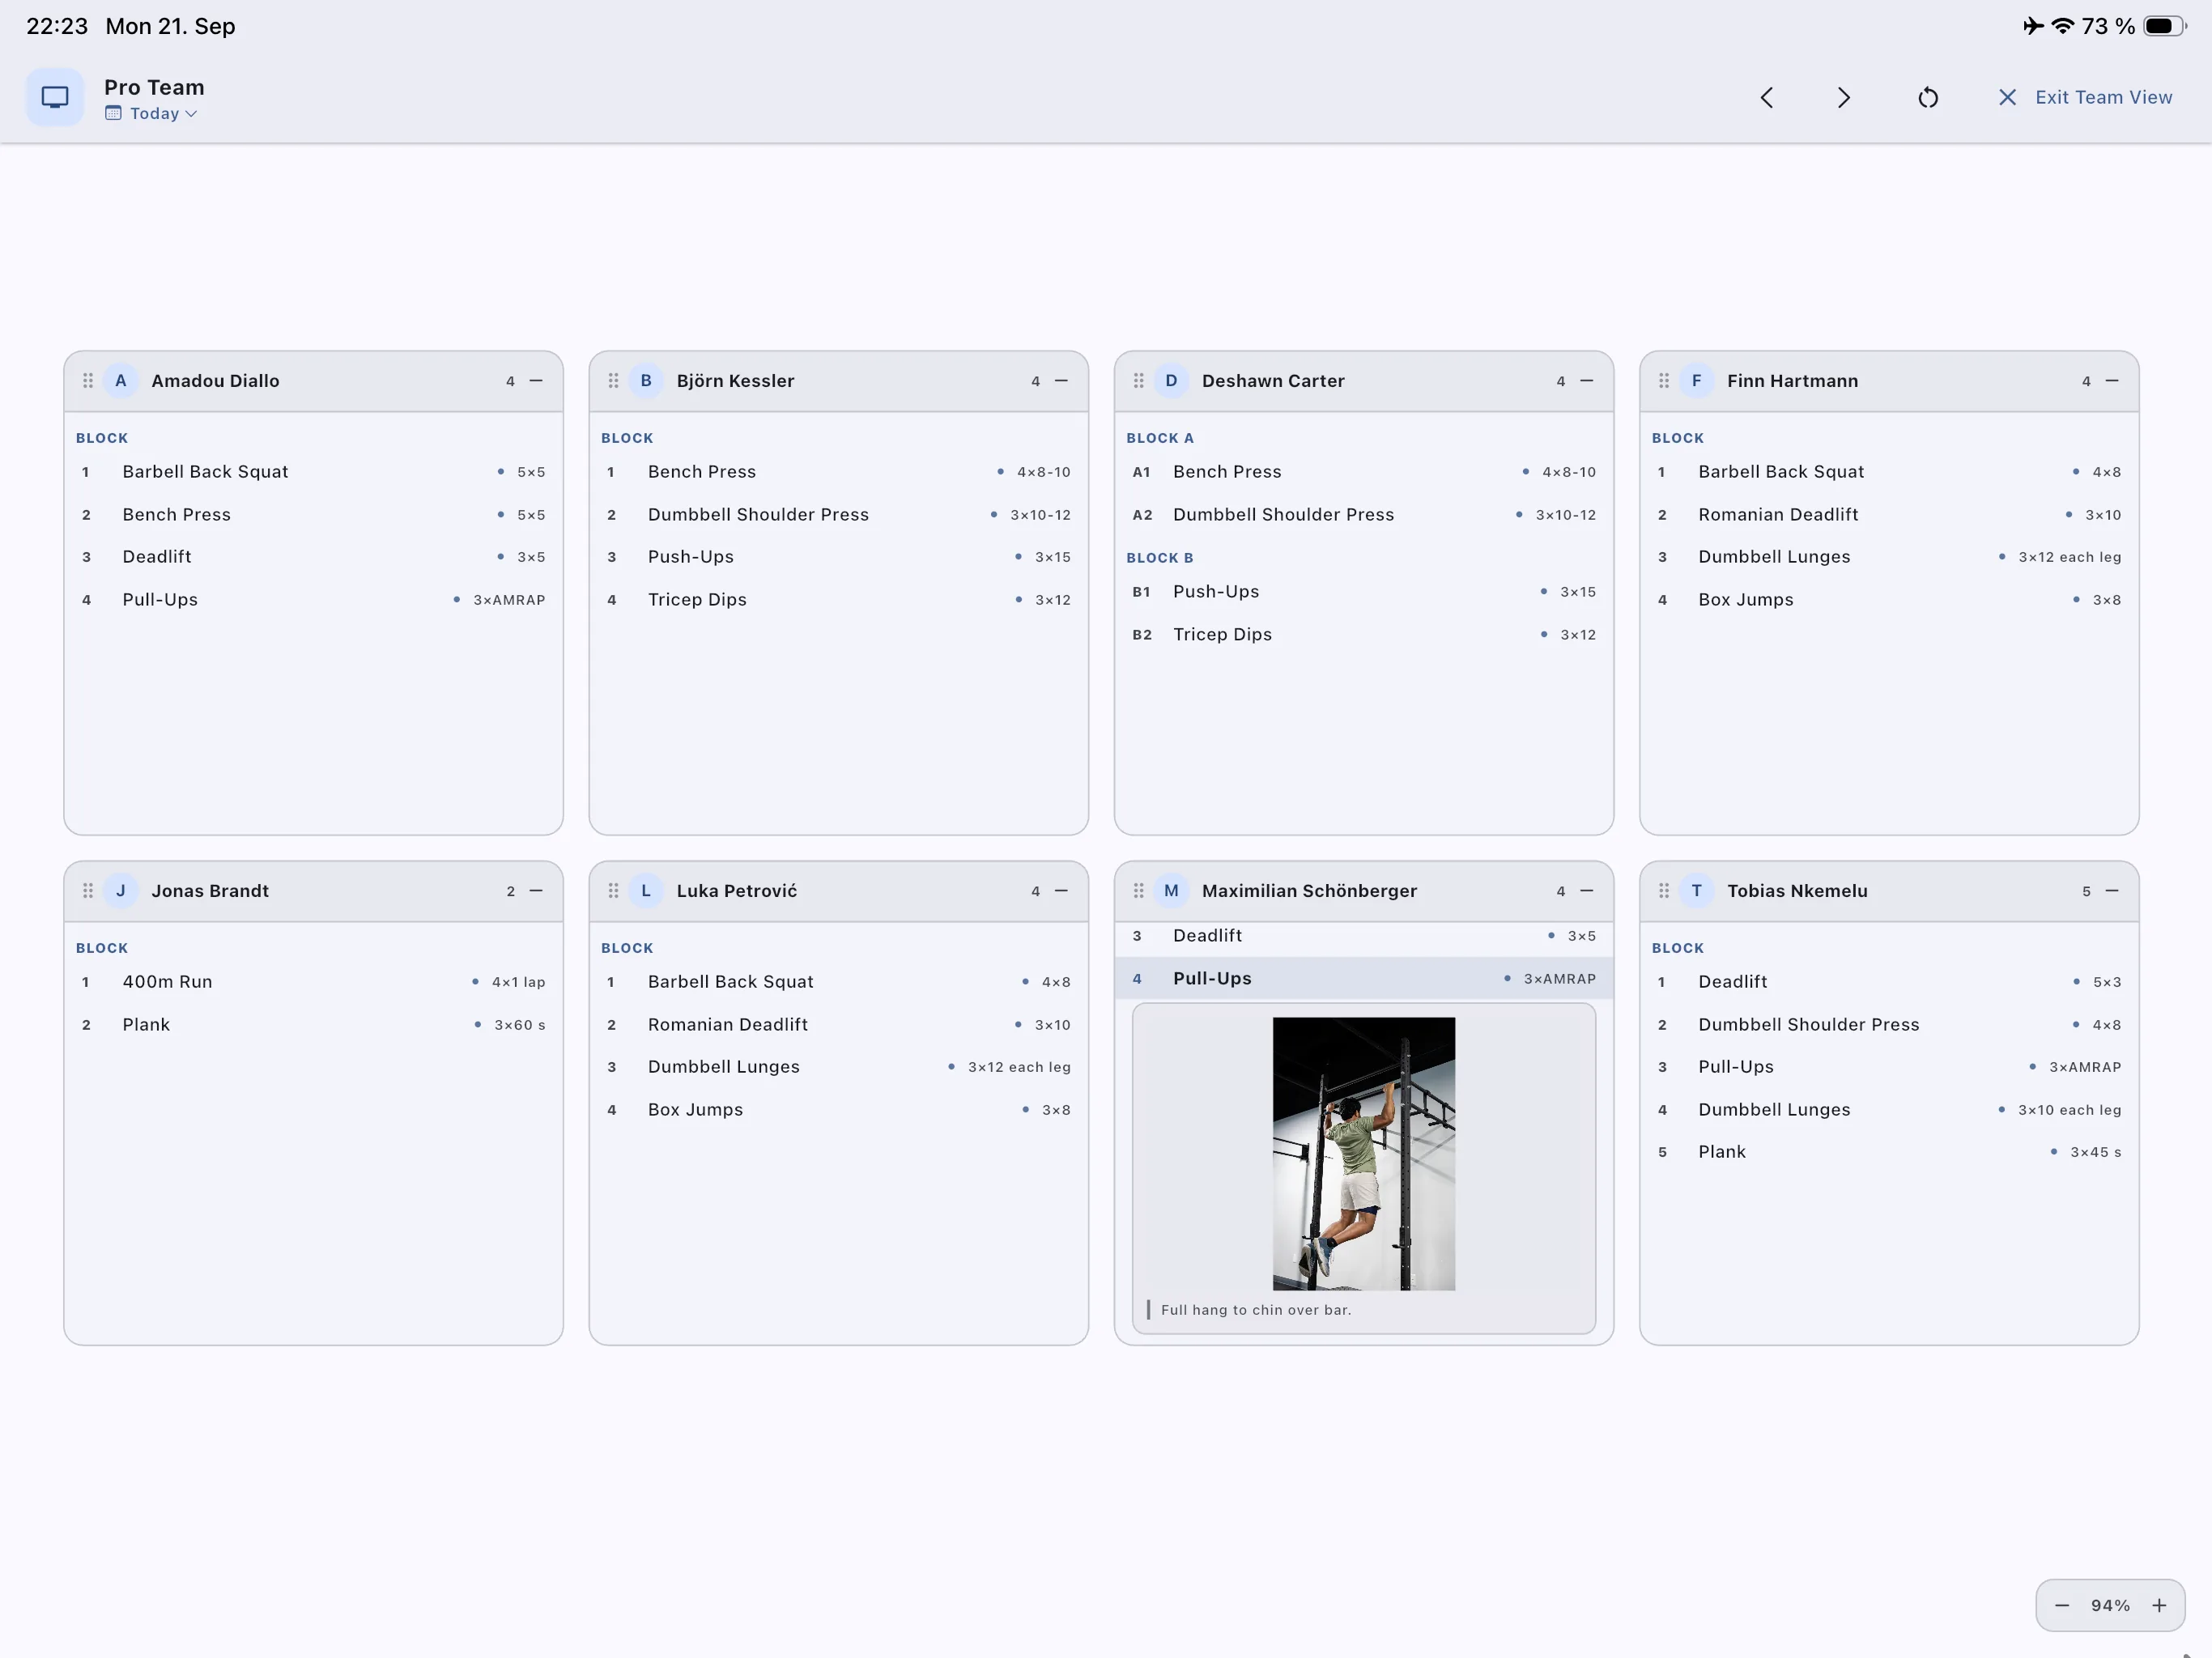Click Jonas Brandt's avatar J
This screenshot has width=2212, height=1658.
coord(121,891)
